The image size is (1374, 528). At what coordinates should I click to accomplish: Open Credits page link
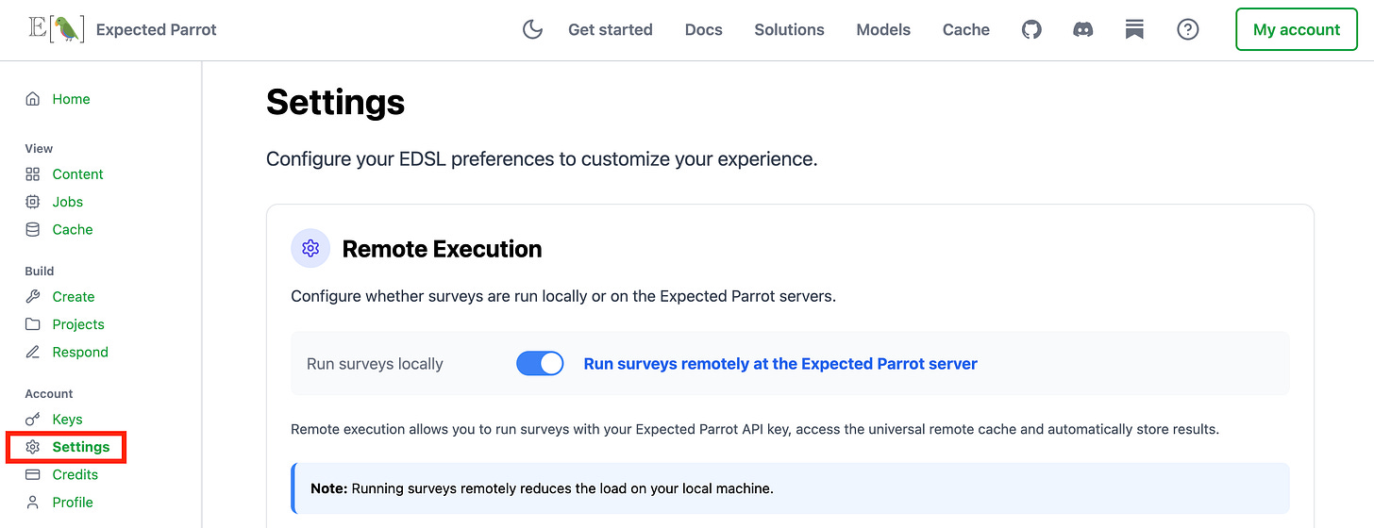[x=75, y=474]
